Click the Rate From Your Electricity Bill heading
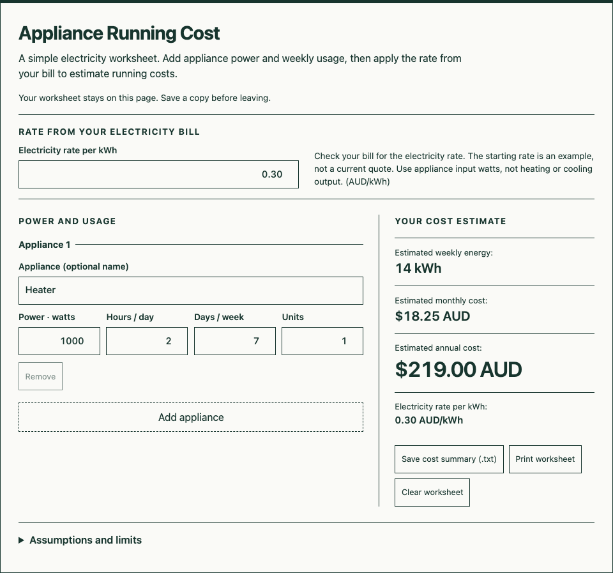This screenshot has height=573, width=613. pos(109,132)
